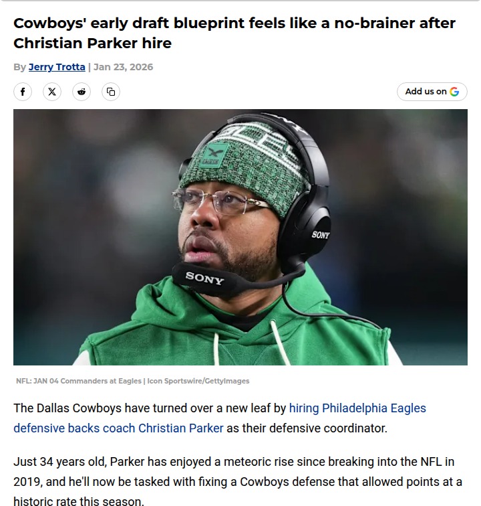Click the Eagles logo patch on beanie
This screenshot has height=506, width=481.
[x=214, y=155]
